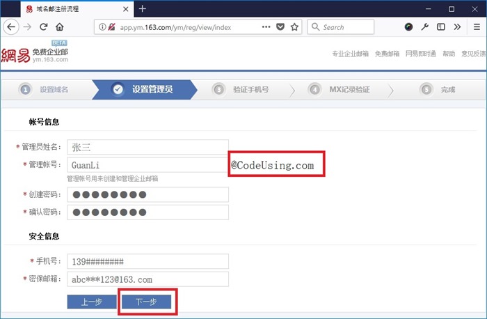Minimize the browser window

pyautogui.click(x=429, y=8)
